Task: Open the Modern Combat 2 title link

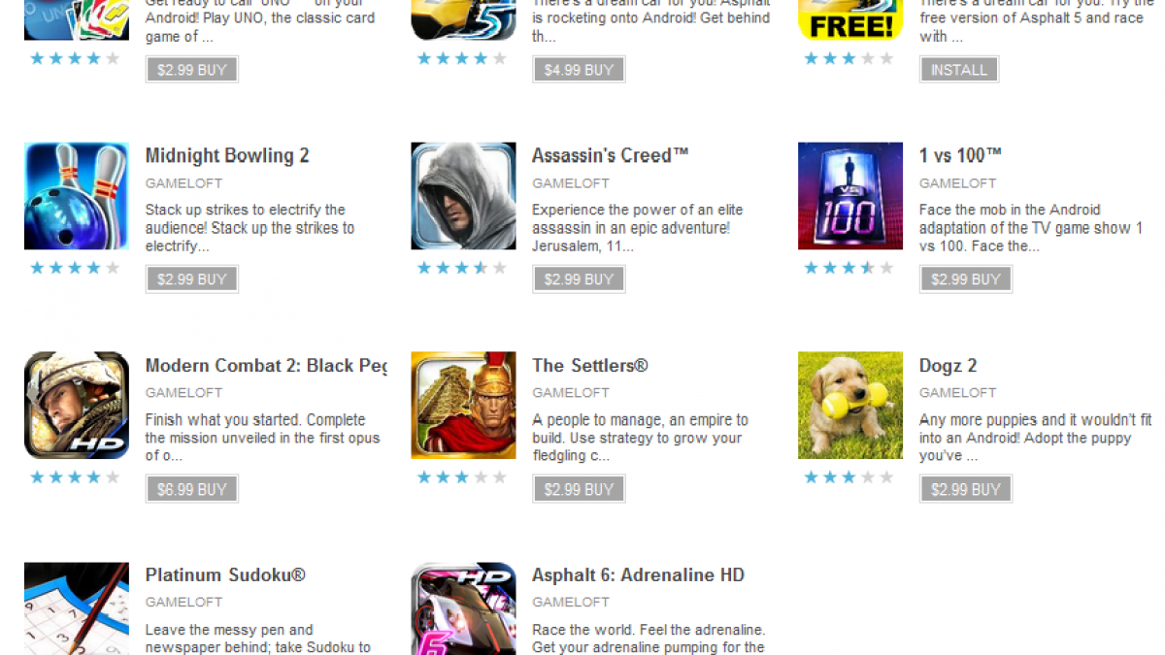Action: (266, 366)
